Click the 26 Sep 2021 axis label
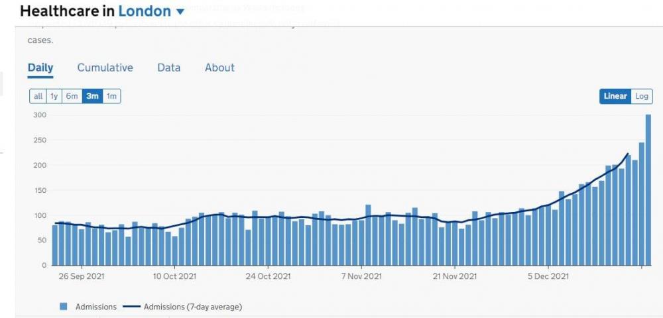663x318 pixels. (x=82, y=277)
